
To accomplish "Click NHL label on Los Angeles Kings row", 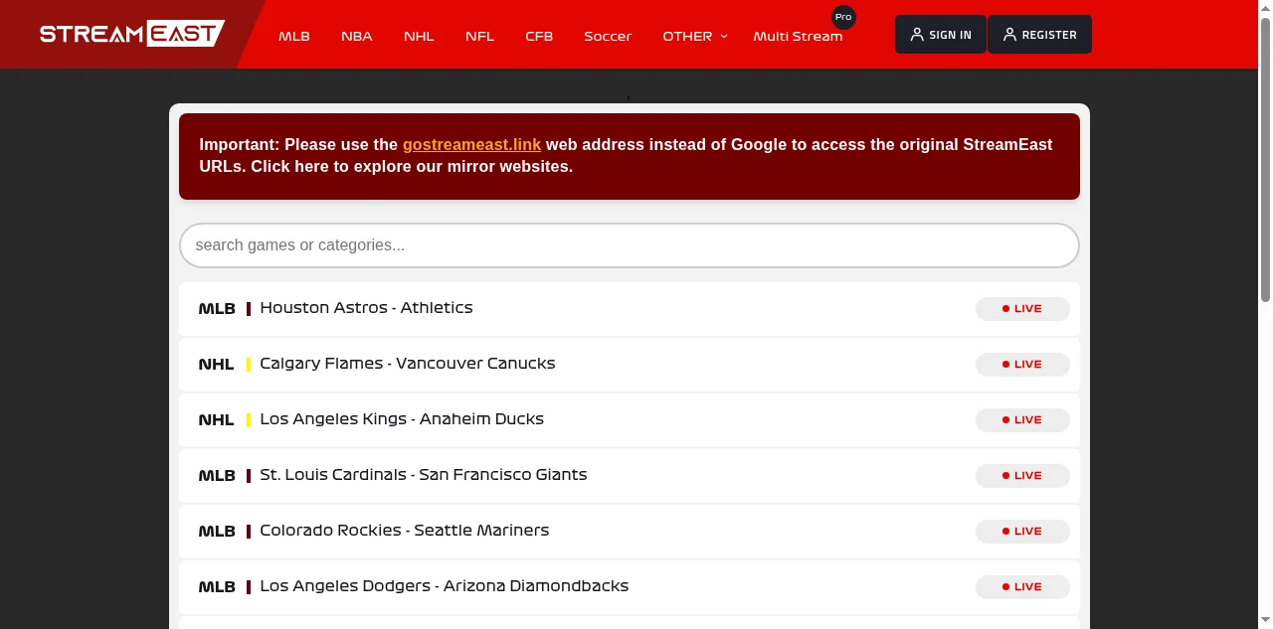I will pyautogui.click(x=216, y=420).
